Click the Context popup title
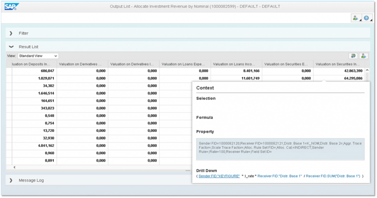 click(205, 88)
